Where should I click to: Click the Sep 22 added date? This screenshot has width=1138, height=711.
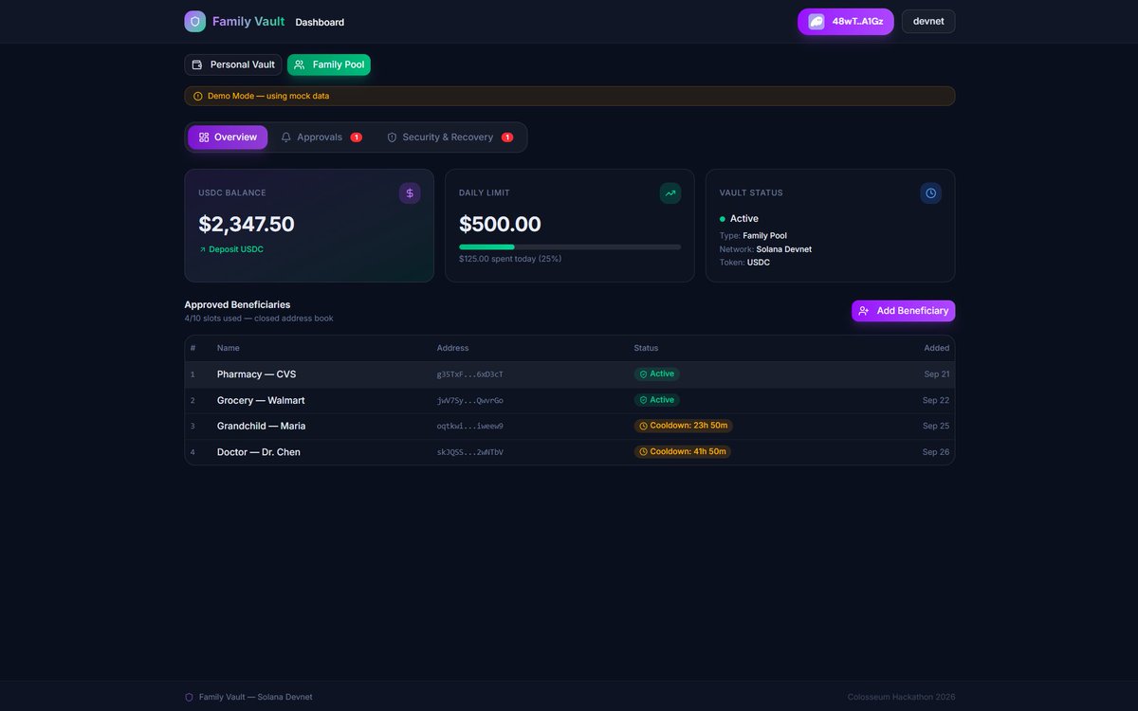(936, 400)
